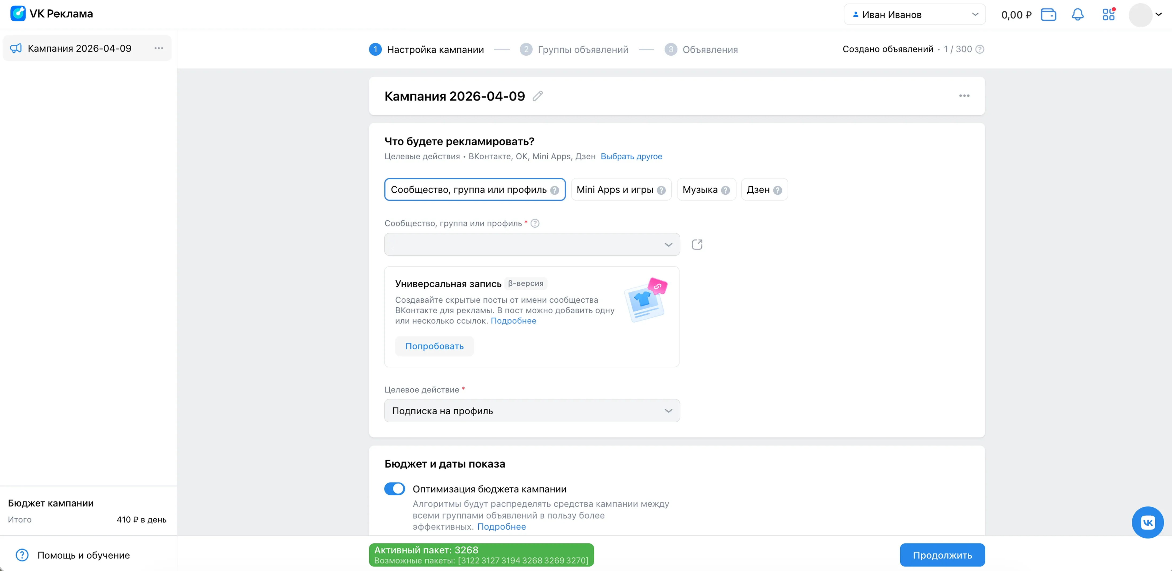Open the community selection dropdown
This screenshot has height=571, width=1172.
pyautogui.click(x=532, y=244)
